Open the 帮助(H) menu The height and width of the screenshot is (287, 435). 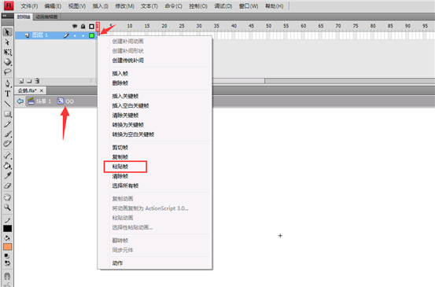tap(274, 6)
